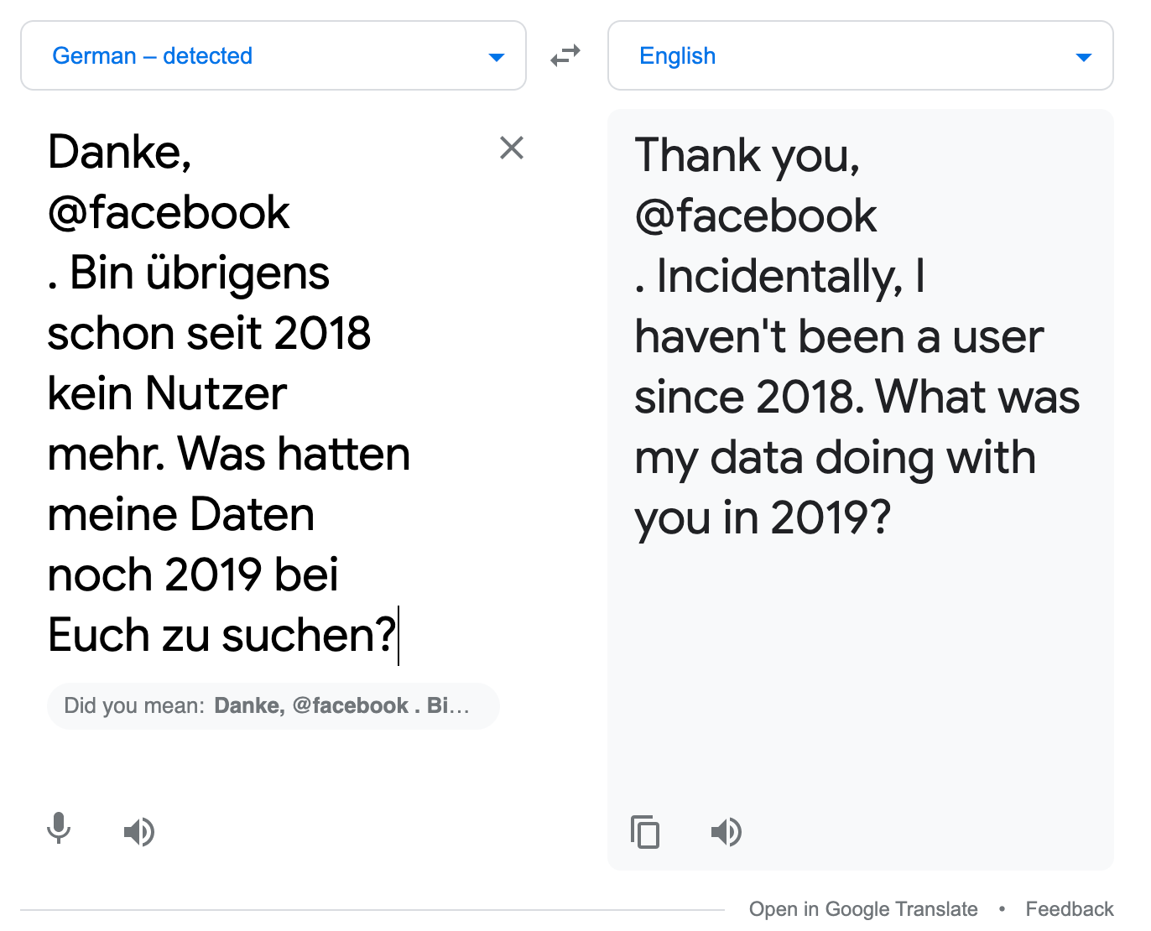Image resolution: width=1151 pixels, height=931 pixels.
Task: Click the source language chevron arrow
Action: 497,57
